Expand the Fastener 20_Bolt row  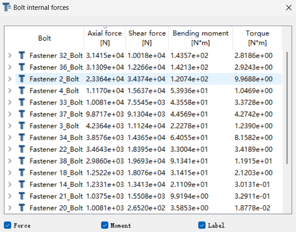pyautogui.click(x=10, y=207)
